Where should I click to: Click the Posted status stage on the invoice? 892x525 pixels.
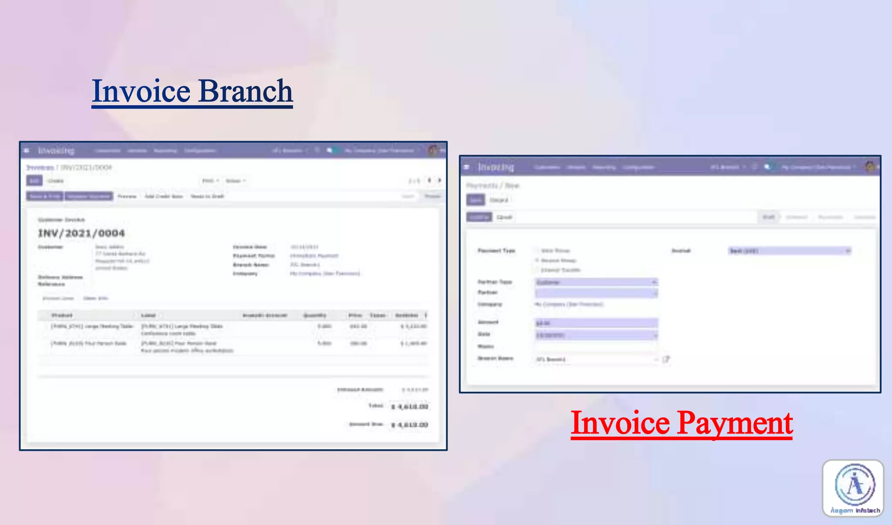(432, 196)
